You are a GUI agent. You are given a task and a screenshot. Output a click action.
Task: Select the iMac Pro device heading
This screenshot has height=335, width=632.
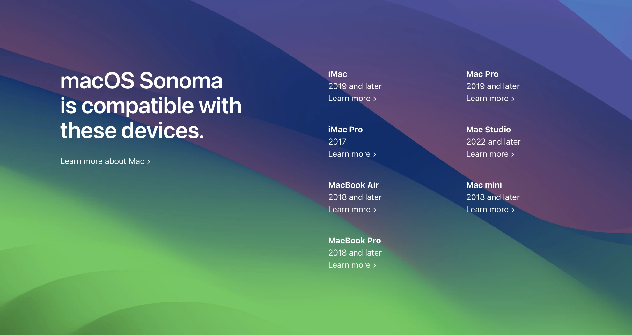(345, 130)
